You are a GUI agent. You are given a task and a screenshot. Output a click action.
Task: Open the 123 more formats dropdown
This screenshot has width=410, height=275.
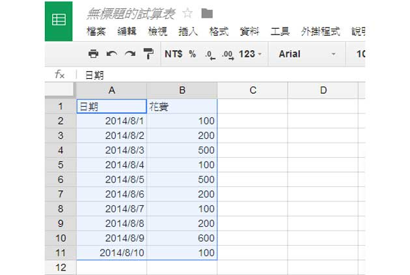[x=250, y=54]
